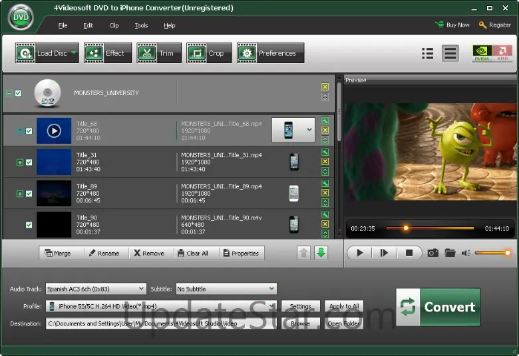The image size is (519, 356).
Task: Open Preferences from the toolbar
Action: click(x=270, y=53)
